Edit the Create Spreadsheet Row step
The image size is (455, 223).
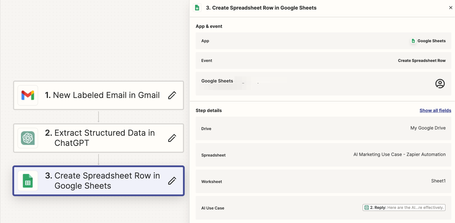[x=172, y=181]
